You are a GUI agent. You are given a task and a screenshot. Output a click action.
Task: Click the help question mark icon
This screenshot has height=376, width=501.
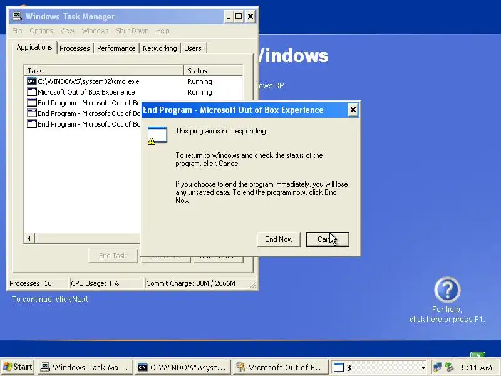(447, 290)
